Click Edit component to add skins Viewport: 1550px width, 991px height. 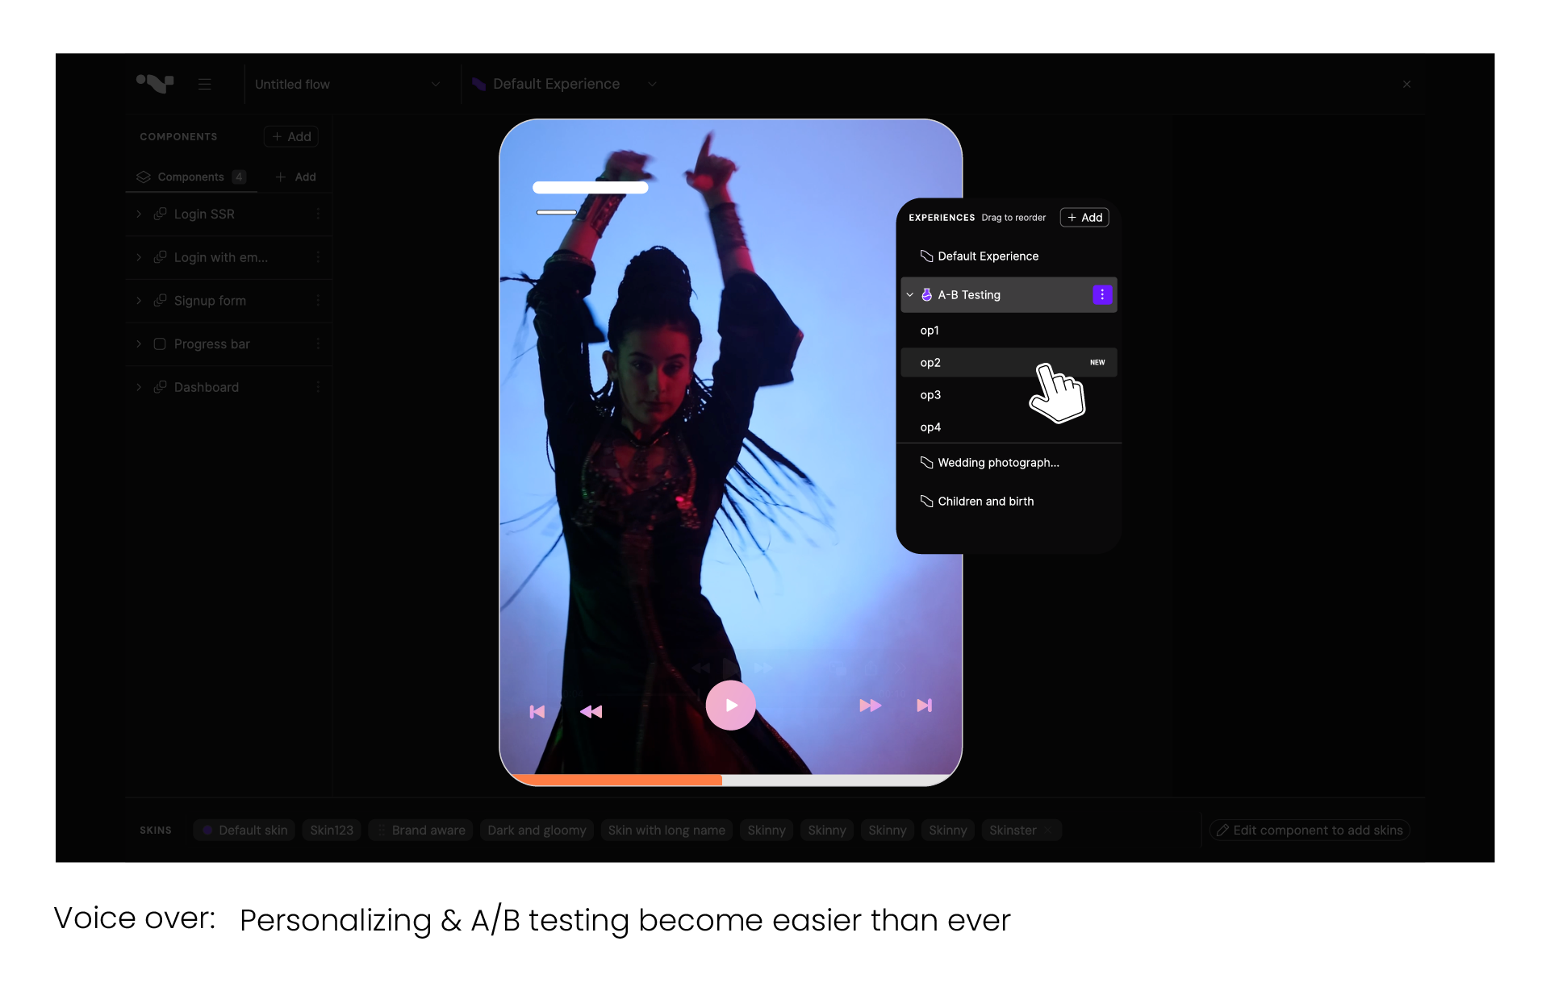pyautogui.click(x=1309, y=831)
